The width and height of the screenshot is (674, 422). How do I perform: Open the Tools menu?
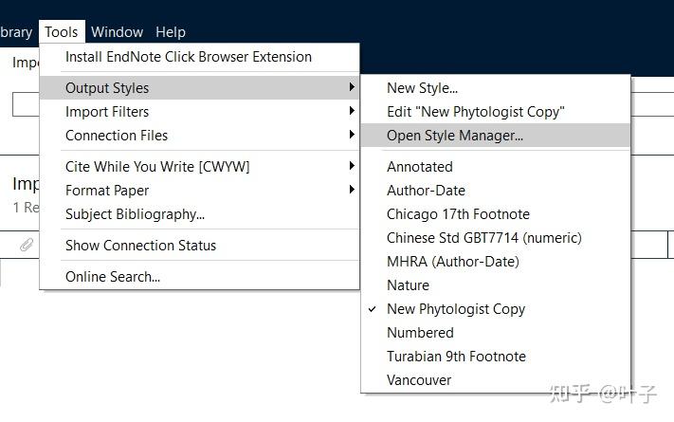pos(62,32)
